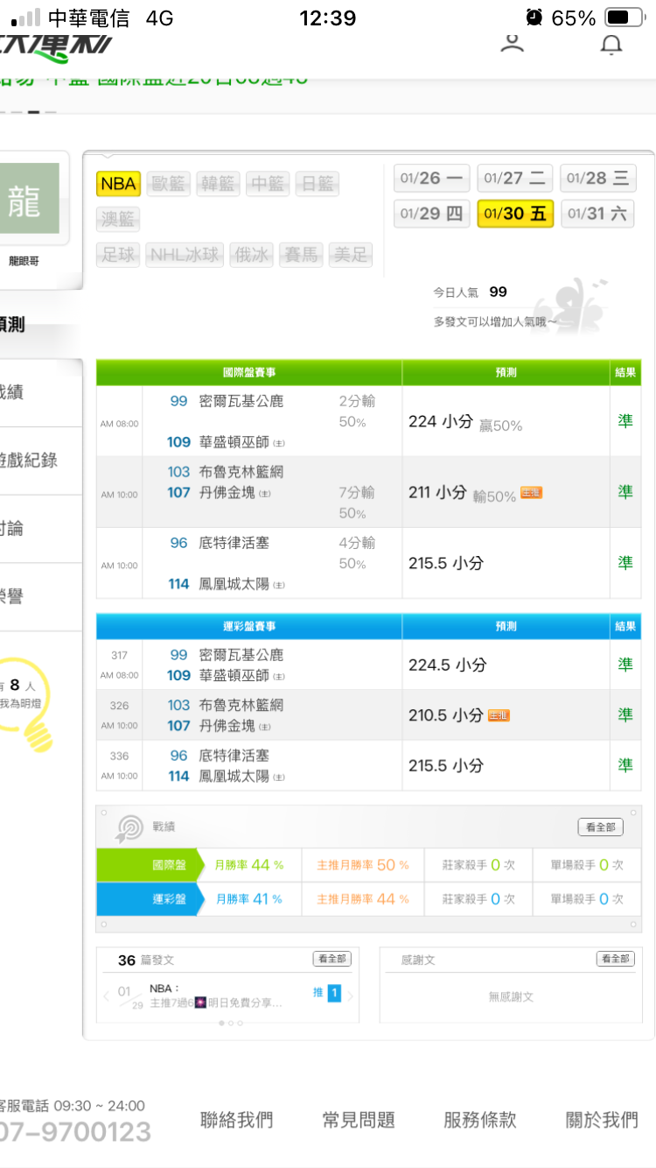Image resolution: width=656 pixels, height=1168 pixels.
Task: Open the notifications bell icon
Action: tap(611, 44)
